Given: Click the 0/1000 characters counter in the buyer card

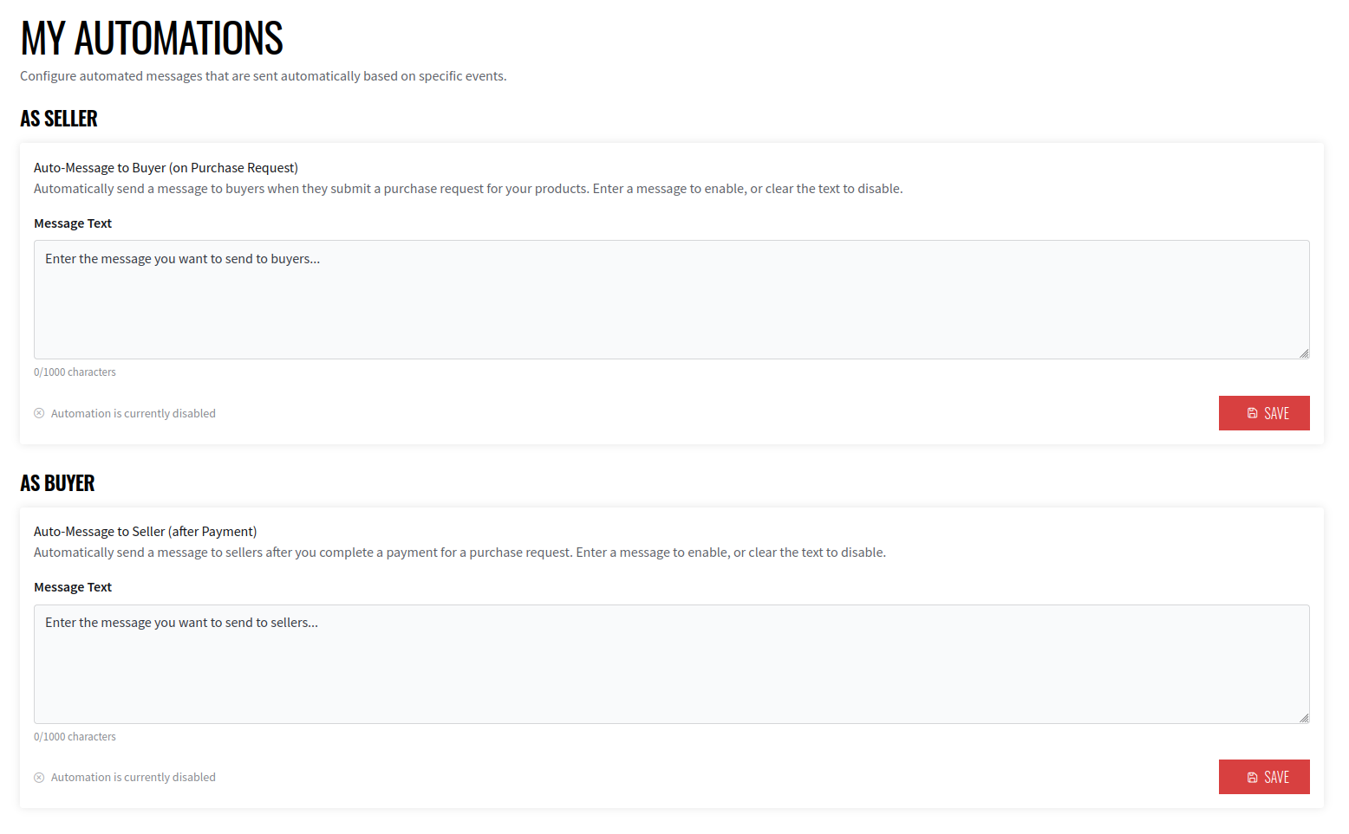Looking at the screenshot, I should pos(75,737).
